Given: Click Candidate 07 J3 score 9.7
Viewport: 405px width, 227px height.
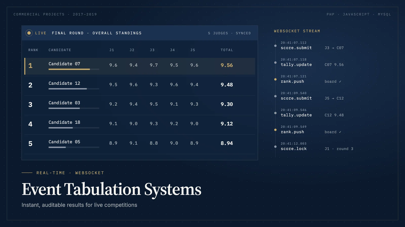Looking at the screenshot, I should [x=154, y=65].
